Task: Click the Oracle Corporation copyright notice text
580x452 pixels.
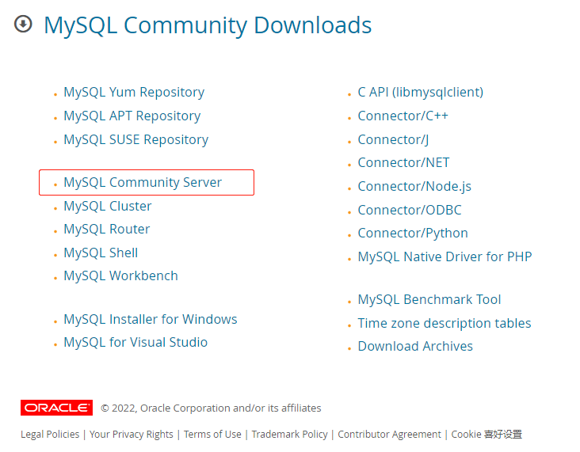Action: [x=212, y=408]
